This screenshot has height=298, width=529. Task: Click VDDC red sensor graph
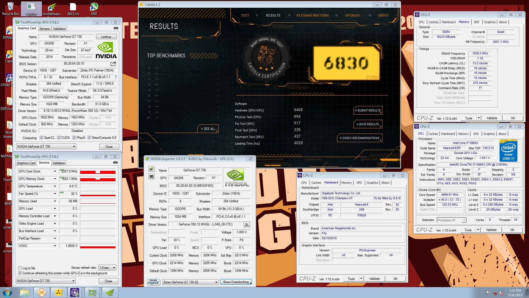tap(98, 246)
